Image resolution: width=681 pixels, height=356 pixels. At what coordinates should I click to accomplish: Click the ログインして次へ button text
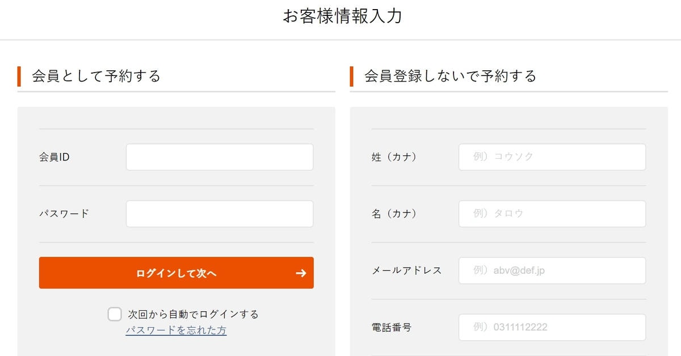pos(176,273)
